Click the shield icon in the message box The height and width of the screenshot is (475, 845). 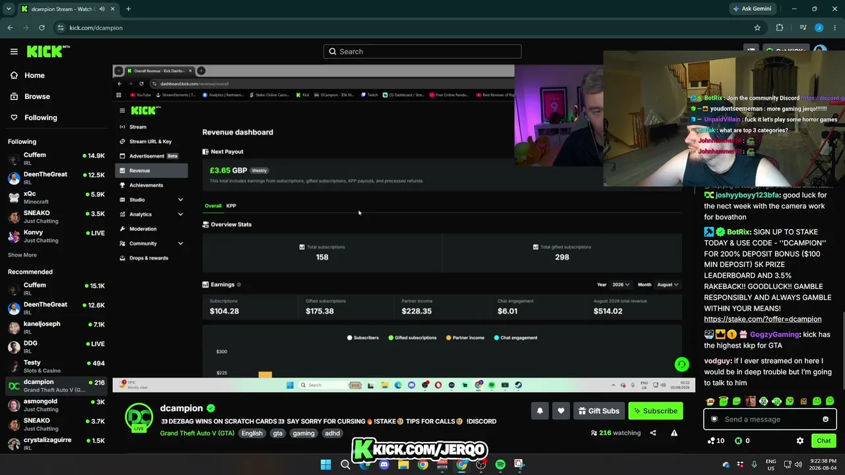coord(714,419)
